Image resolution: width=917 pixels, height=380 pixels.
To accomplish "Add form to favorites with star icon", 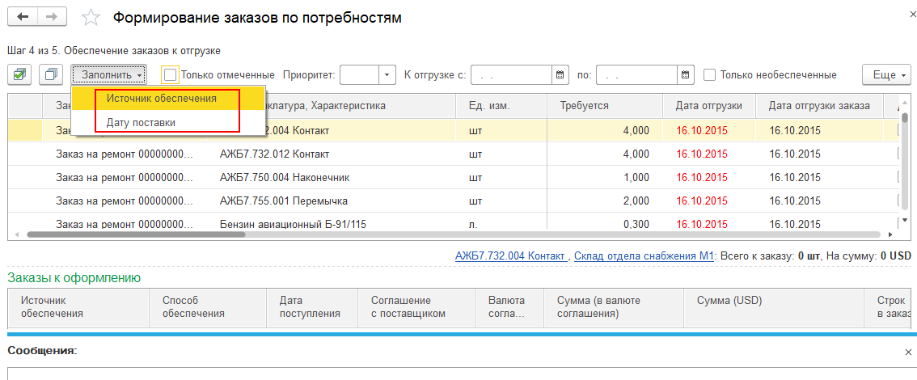I will 91,18.
